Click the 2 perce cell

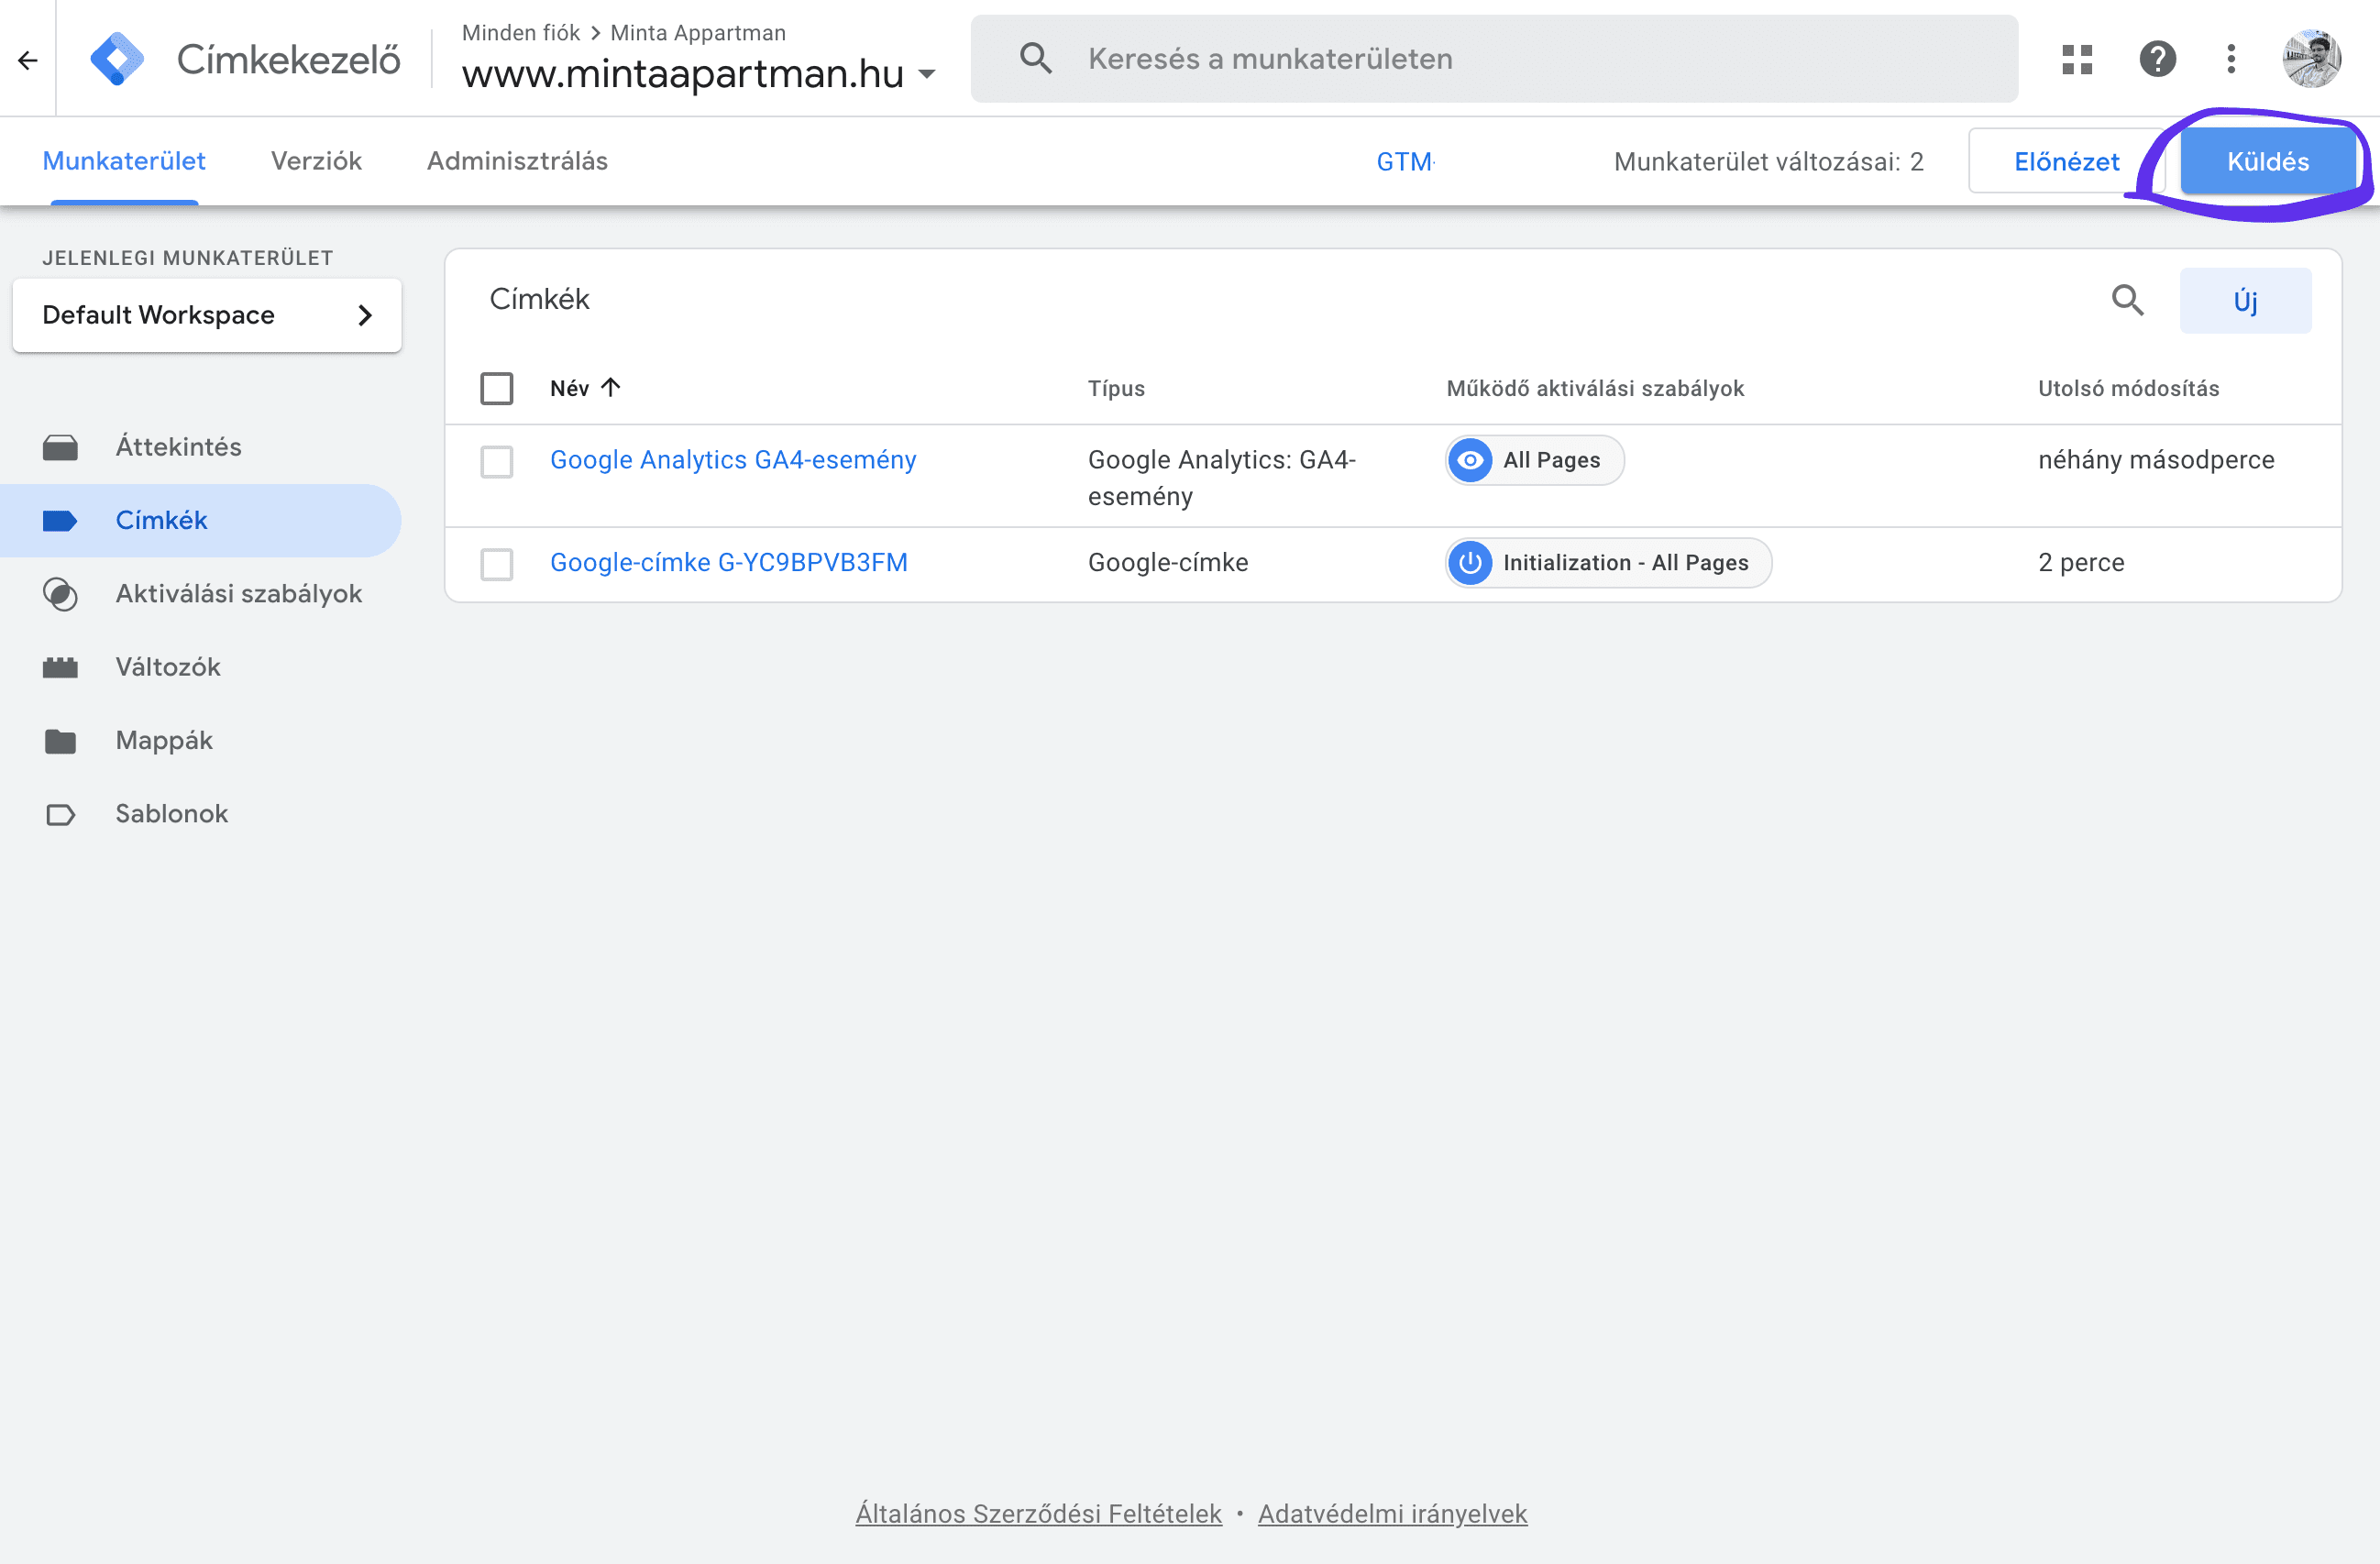point(2081,563)
